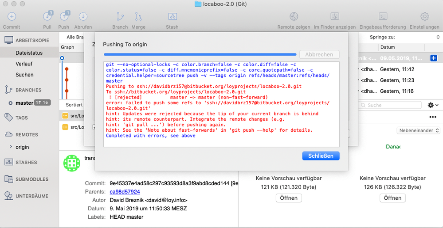
Task: Open the Alle Branches filter dropdown
Action: (74, 37)
